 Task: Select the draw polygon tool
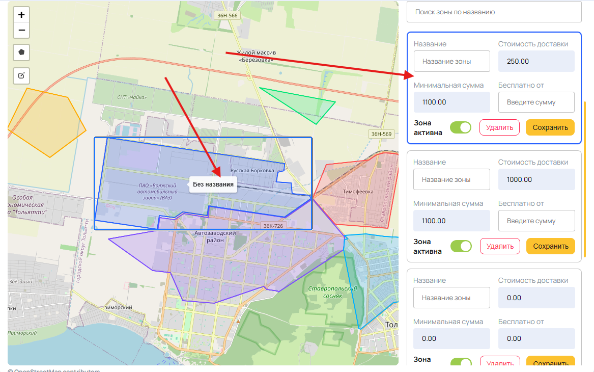pyautogui.click(x=21, y=52)
